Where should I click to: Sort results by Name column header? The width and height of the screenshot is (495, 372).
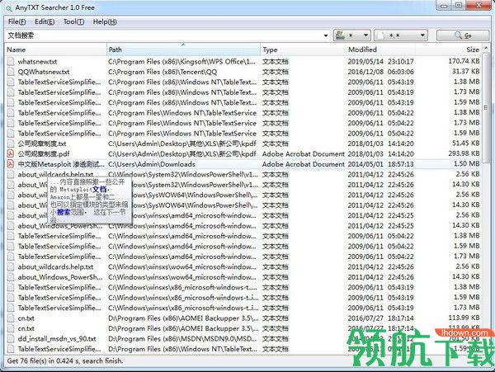pos(56,49)
